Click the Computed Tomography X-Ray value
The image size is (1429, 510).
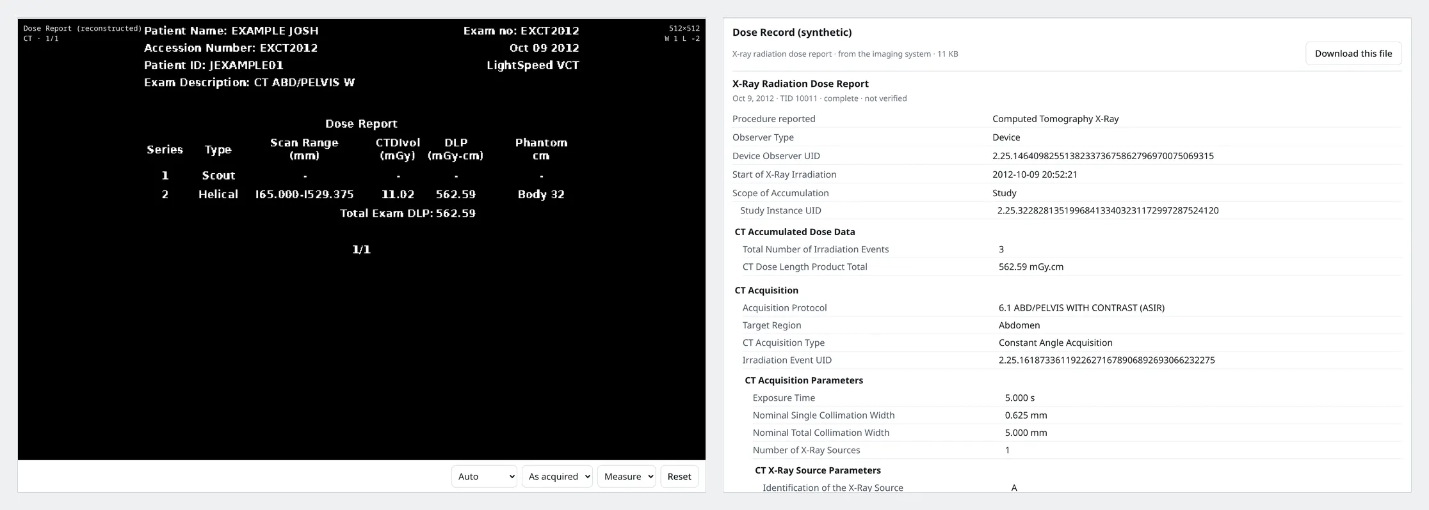coord(1056,119)
